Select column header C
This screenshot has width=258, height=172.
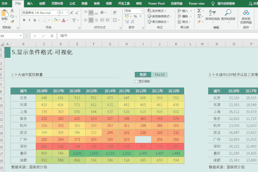tap(44, 44)
